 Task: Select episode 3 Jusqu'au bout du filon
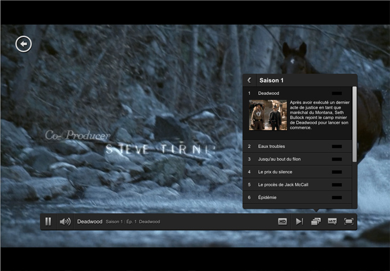click(x=279, y=159)
